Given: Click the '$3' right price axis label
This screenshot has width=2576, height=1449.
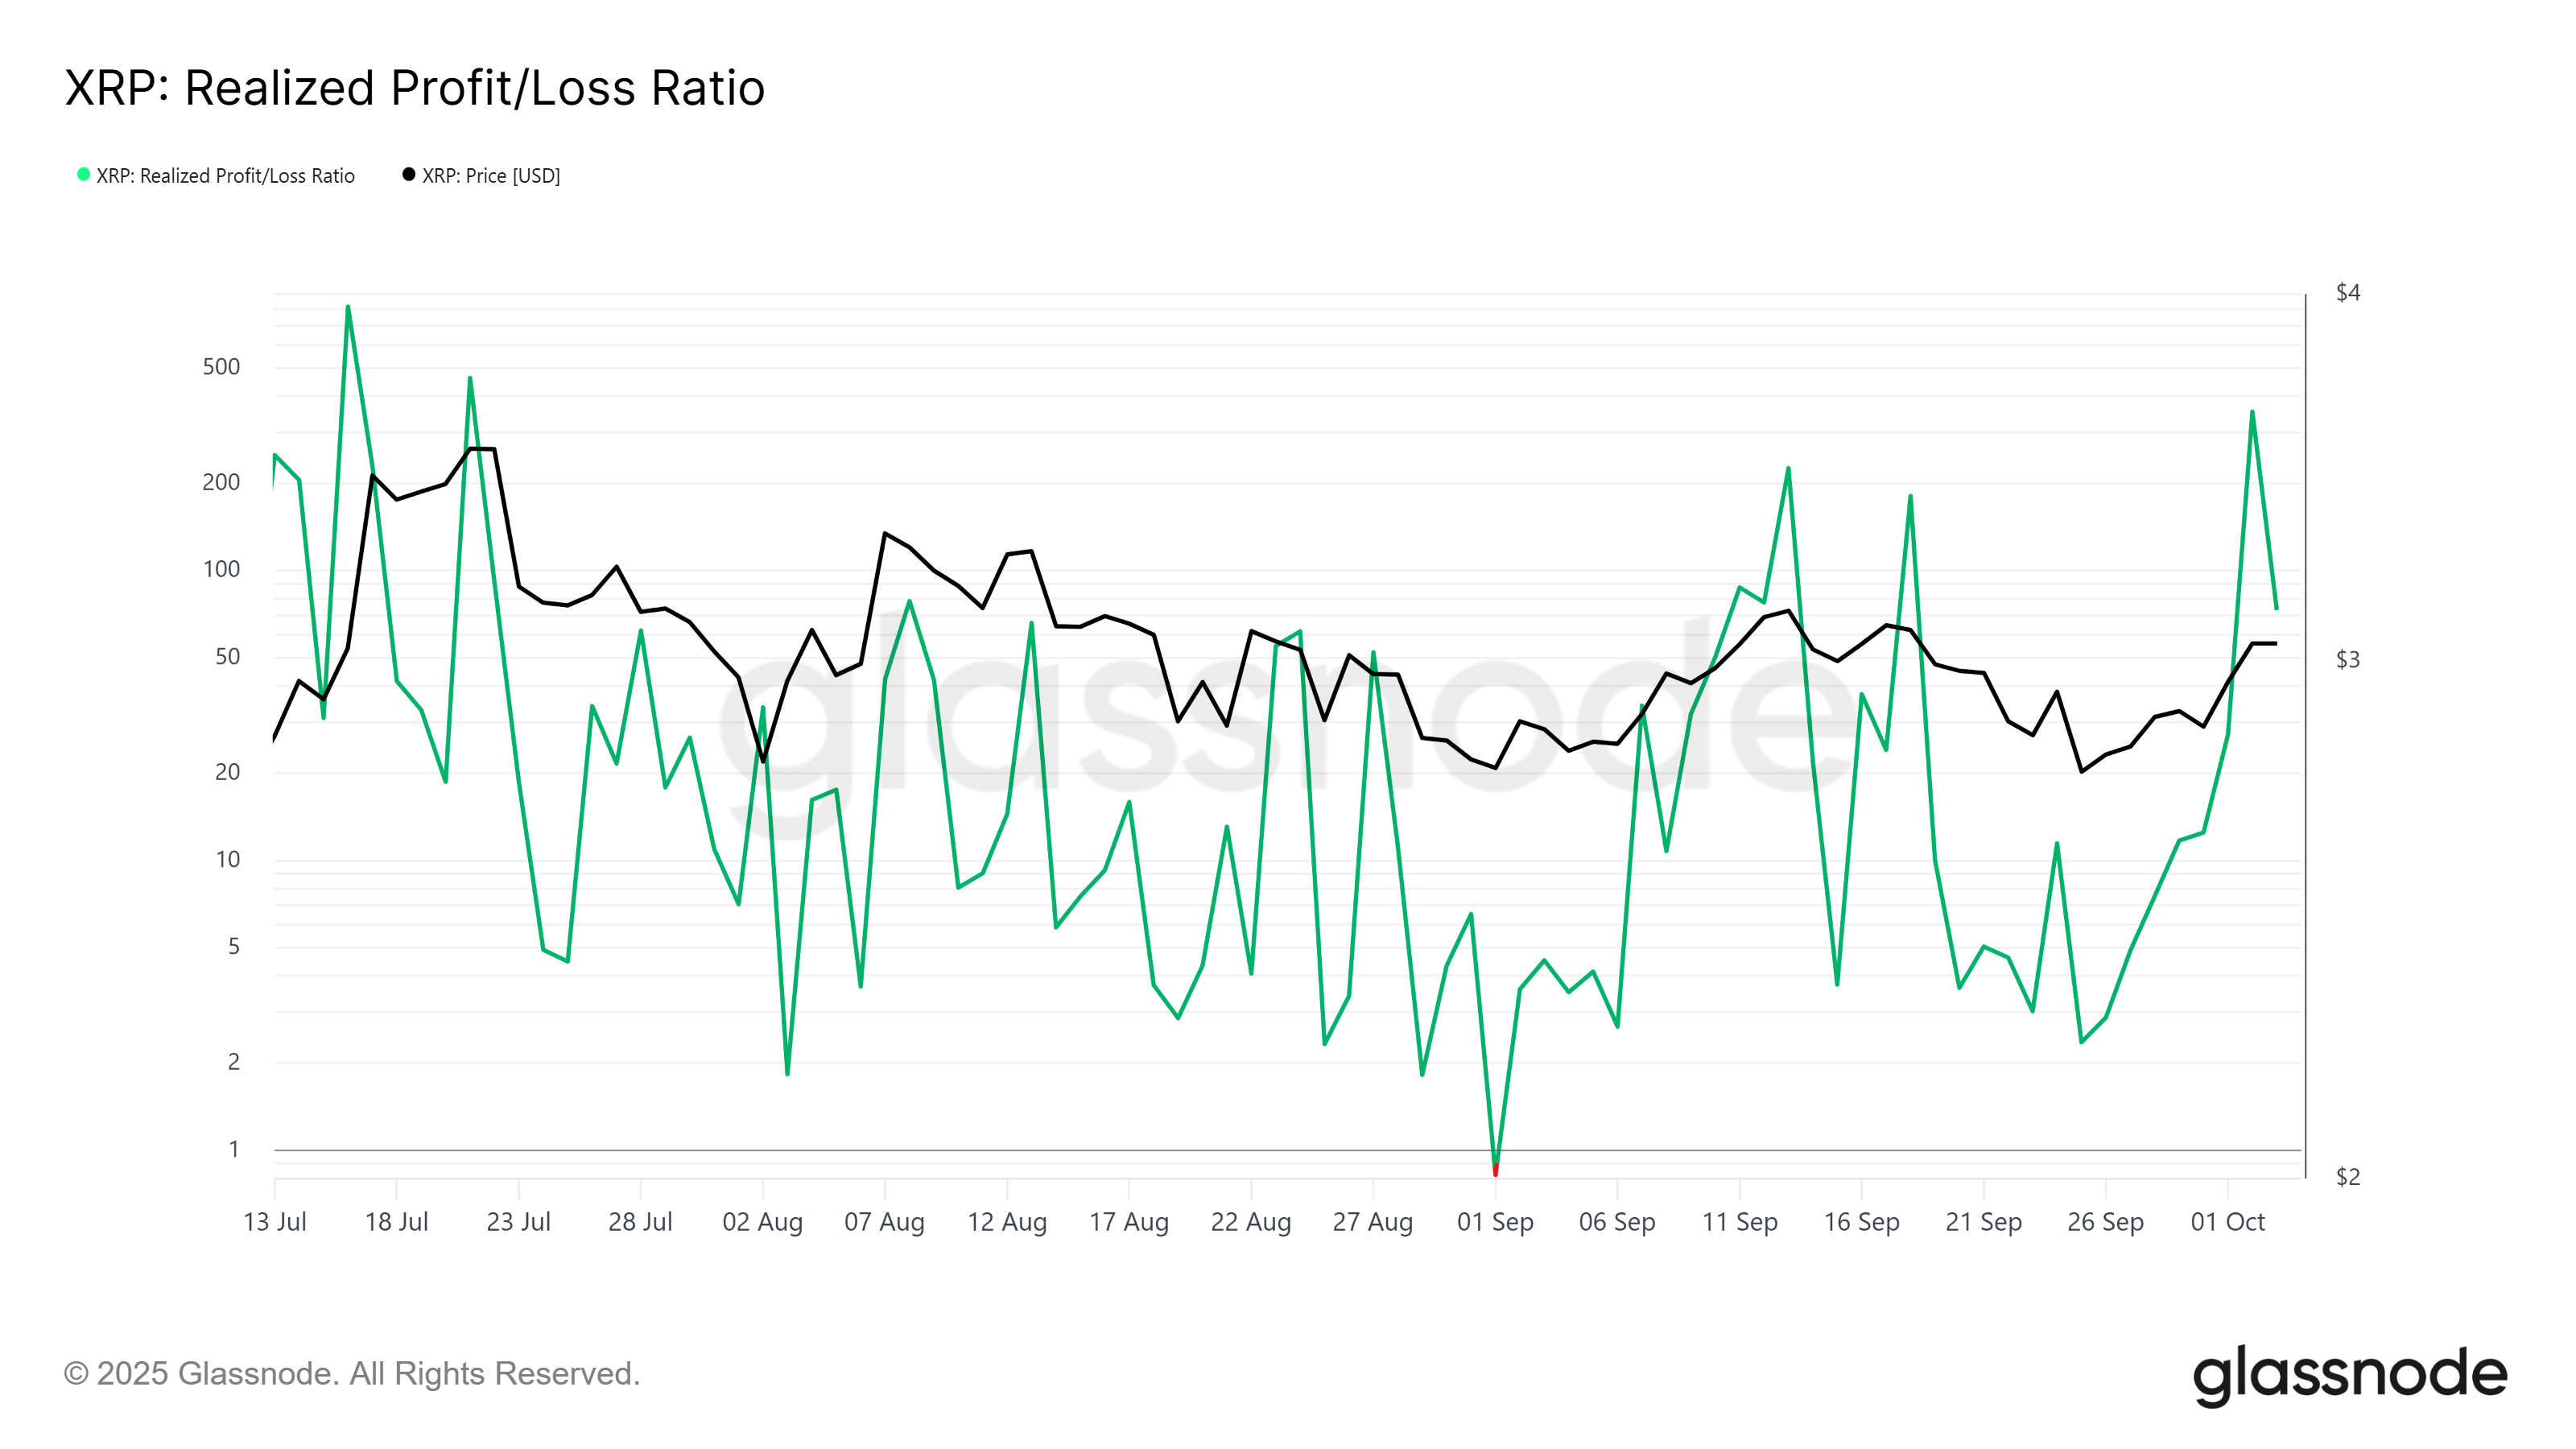Looking at the screenshot, I should click(2347, 659).
